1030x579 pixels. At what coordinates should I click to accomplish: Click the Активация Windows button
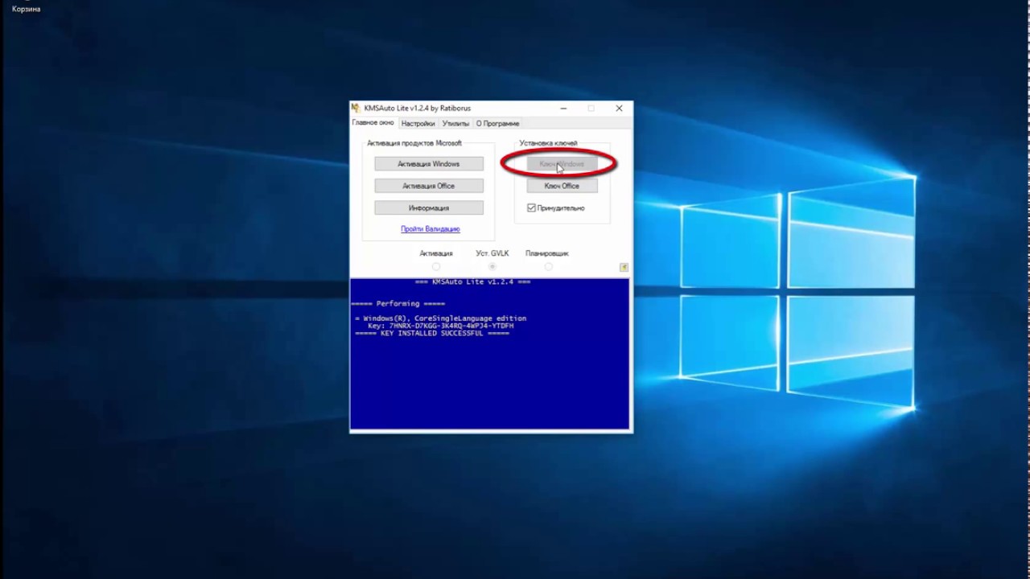[x=429, y=164]
